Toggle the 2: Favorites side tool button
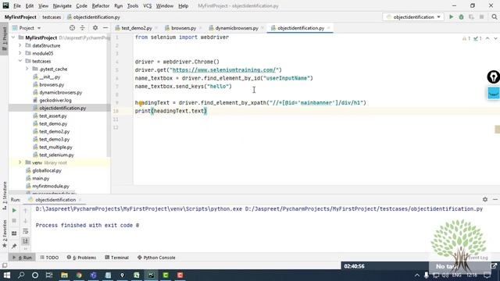This screenshot has height=281, width=500. (5, 233)
